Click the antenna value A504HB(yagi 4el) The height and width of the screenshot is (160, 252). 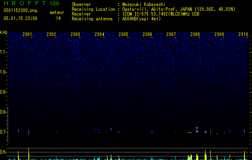pos(141,19)
